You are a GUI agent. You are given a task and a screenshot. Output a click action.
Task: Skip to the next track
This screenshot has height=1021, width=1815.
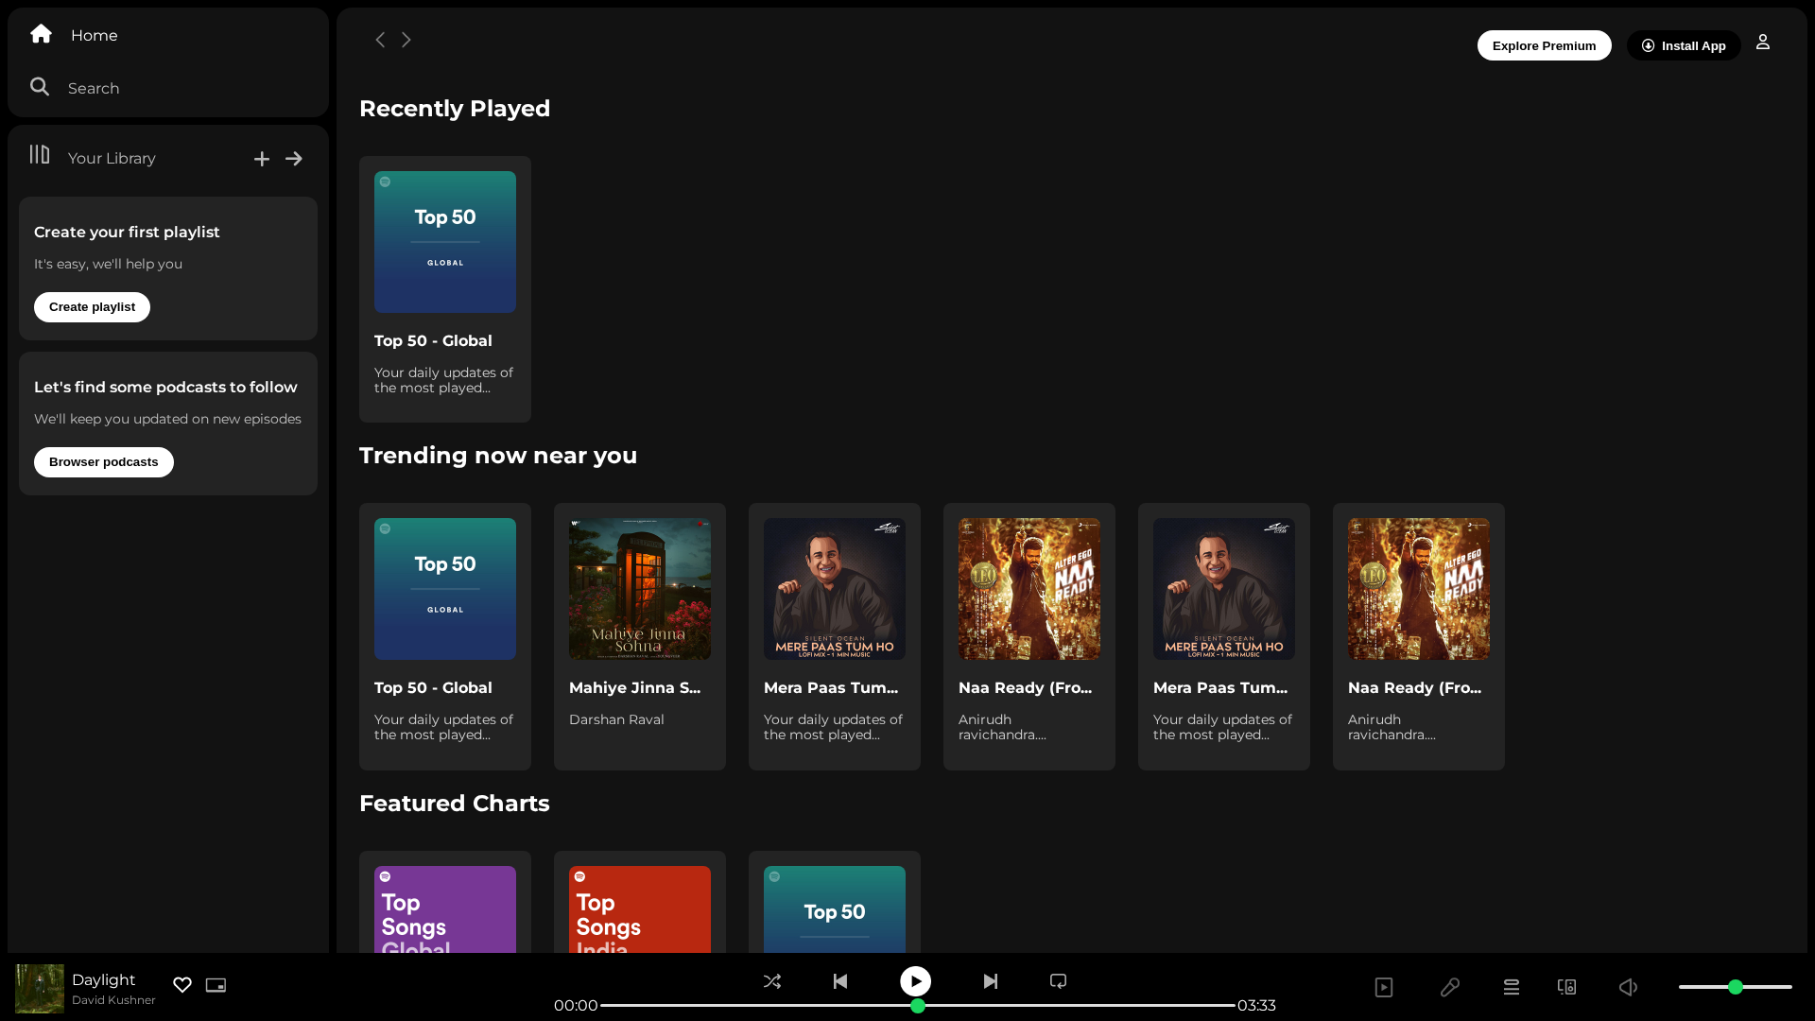(x=991, y=981)
